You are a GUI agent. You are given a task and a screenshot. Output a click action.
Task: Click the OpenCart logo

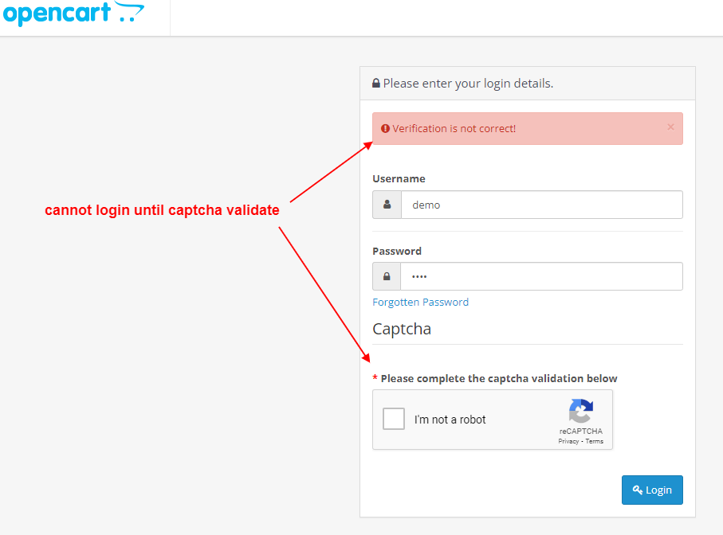point(73,14)
